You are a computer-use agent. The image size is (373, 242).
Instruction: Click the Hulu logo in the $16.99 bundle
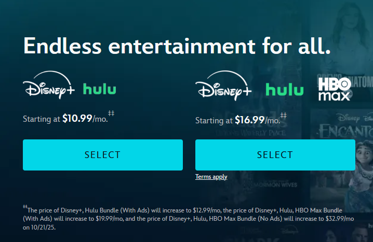coord(284,89)
